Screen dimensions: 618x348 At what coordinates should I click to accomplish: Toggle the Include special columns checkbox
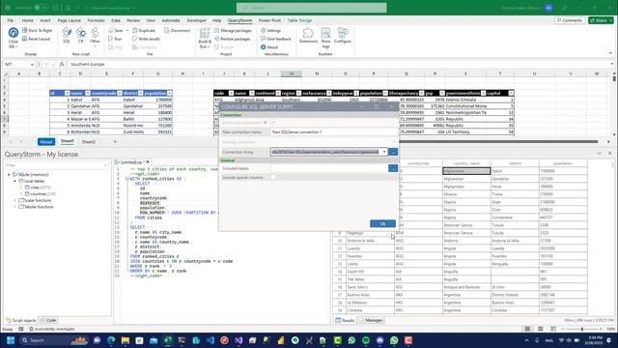[273, 177]
